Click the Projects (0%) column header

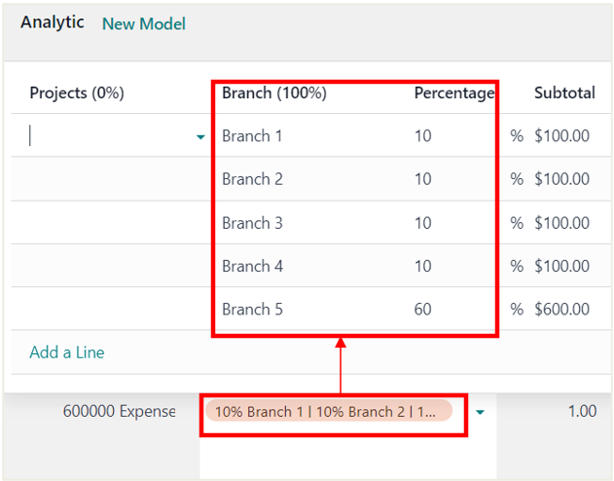(x=77, y=93)
